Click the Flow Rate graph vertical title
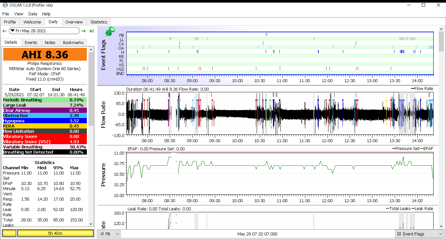 (x=103, y=114)
